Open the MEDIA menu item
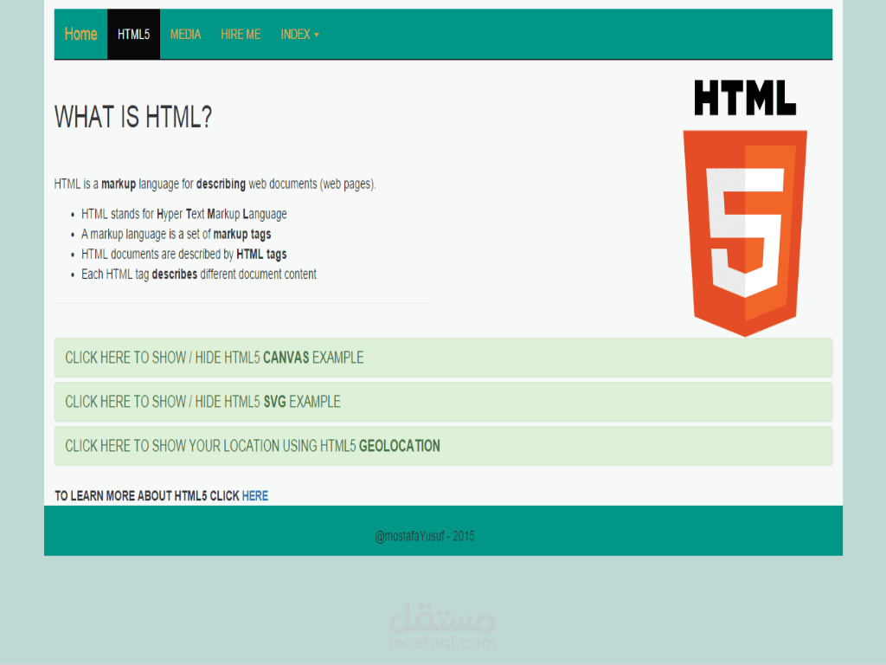The image size is (886, 665). click(185, 35)
